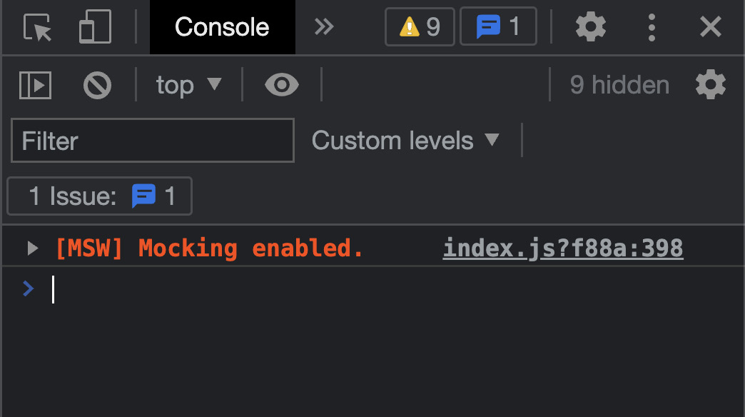This screenshot has width=745, height=417.
Task: Create a live expression with the eye icon
Action: click(282, 85)
